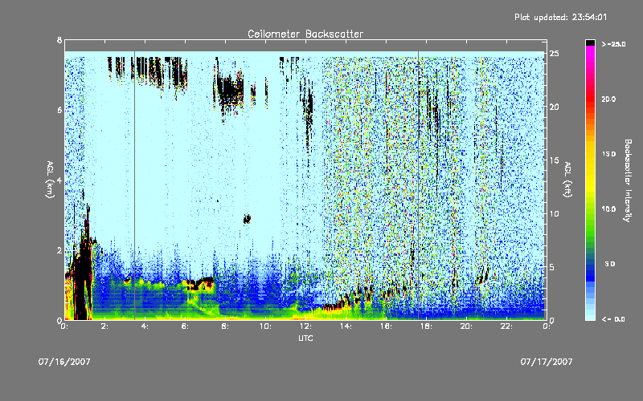Click the "2:" hour tick label

click(104, 326)
